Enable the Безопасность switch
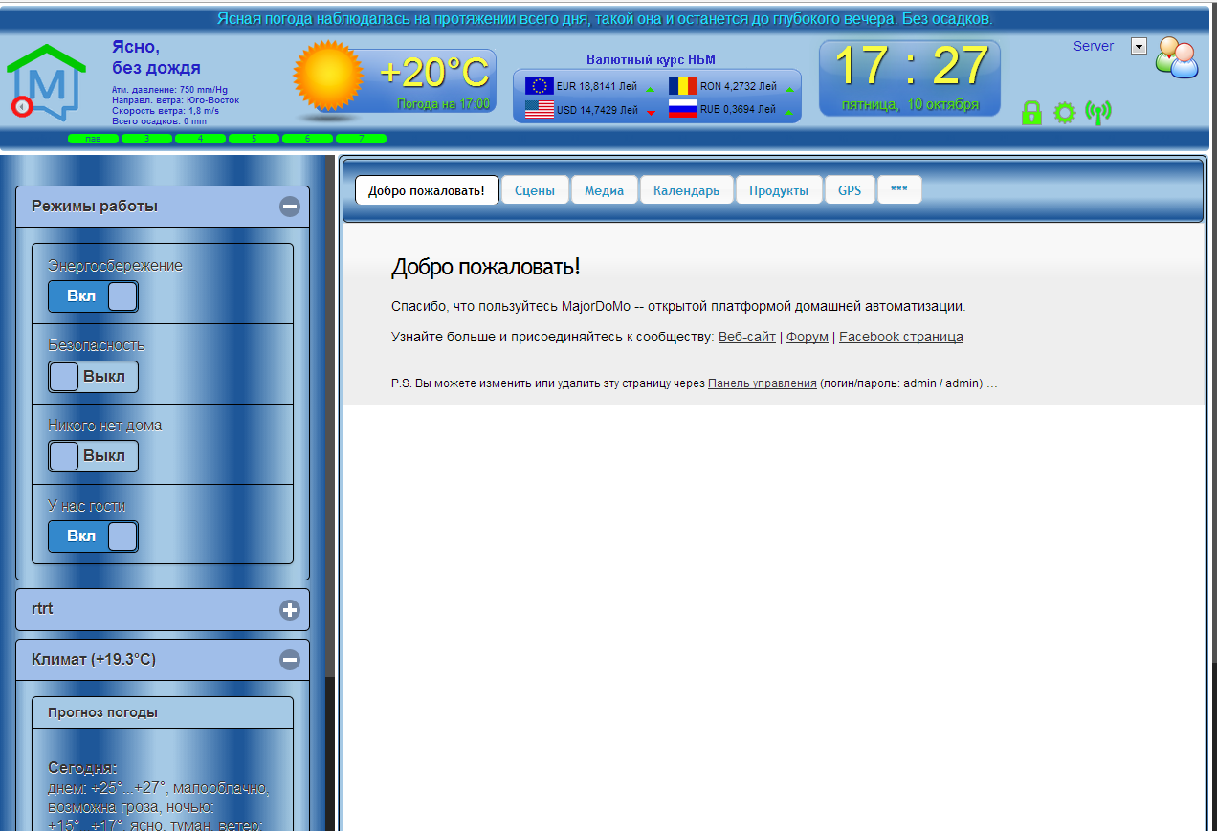This screenshot has width=1217, height=831. point(93,377)
